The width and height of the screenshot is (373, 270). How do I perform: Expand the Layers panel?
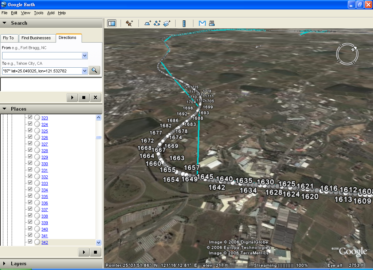click(4, 263)
